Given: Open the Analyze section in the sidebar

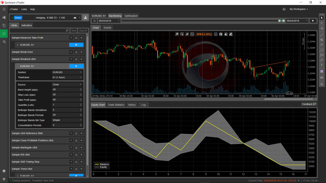Looking at the screenshot, I should [x=4, y=42].
